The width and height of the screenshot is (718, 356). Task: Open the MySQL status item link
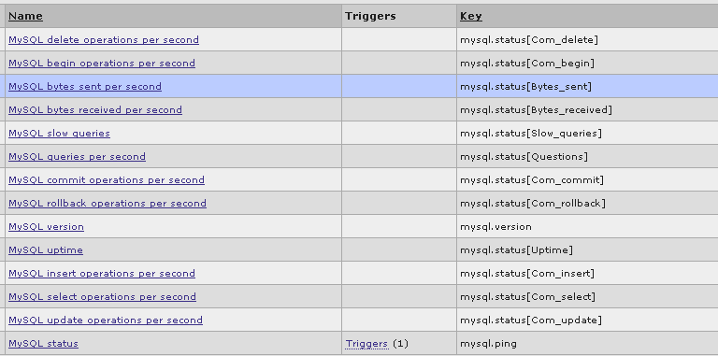44,344
